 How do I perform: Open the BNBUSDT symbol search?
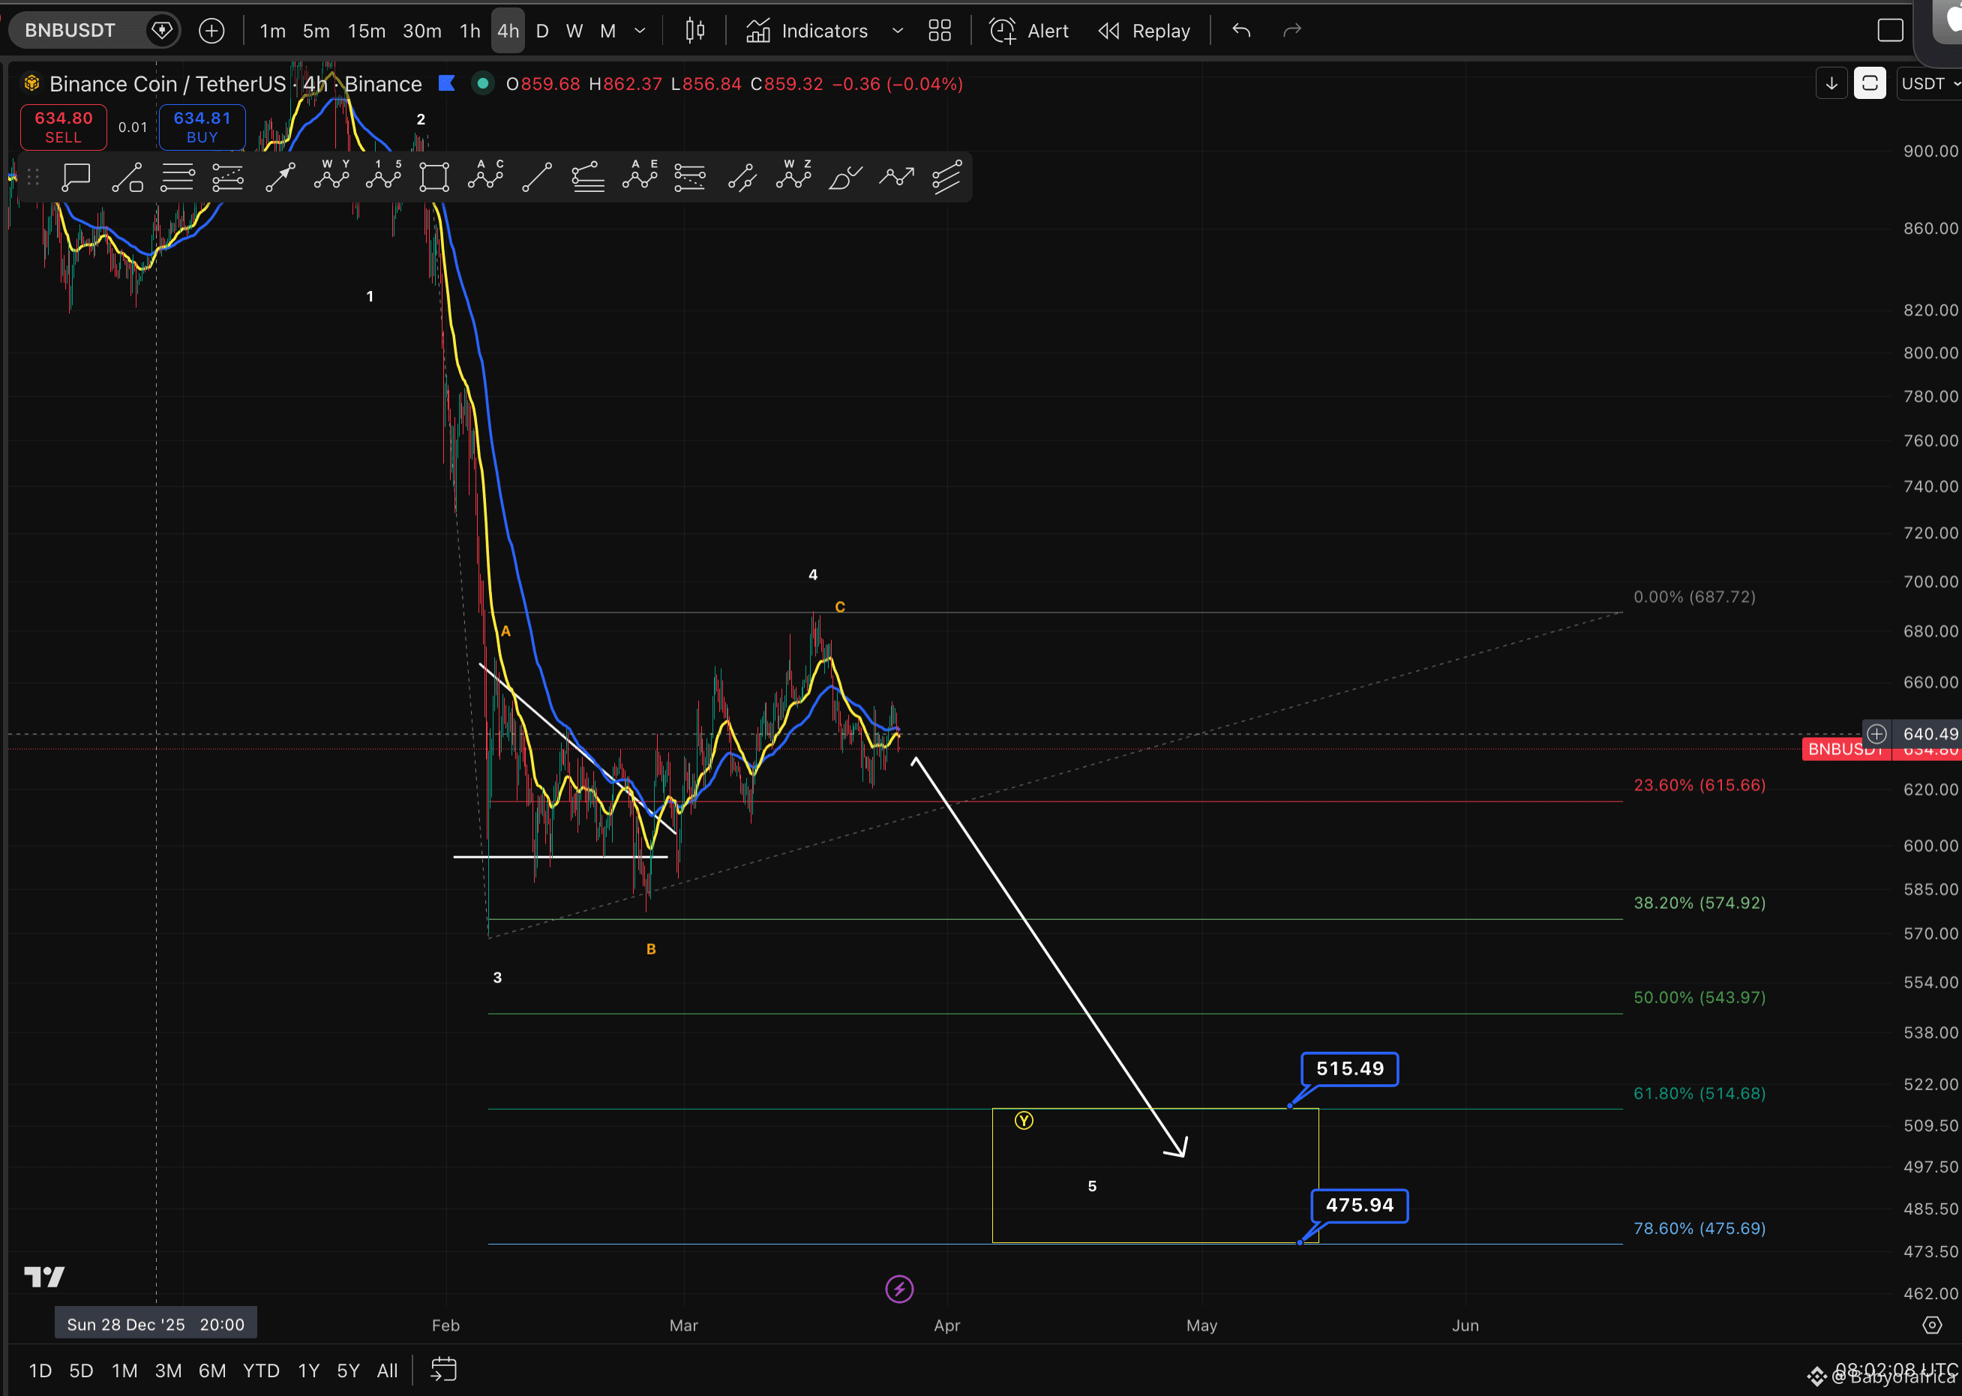coord(70,31)
